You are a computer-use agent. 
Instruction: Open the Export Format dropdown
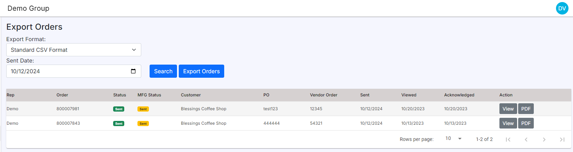tap(74, 50)
